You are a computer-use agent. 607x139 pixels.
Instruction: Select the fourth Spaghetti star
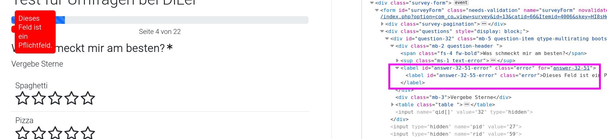[x=72, y=98]
